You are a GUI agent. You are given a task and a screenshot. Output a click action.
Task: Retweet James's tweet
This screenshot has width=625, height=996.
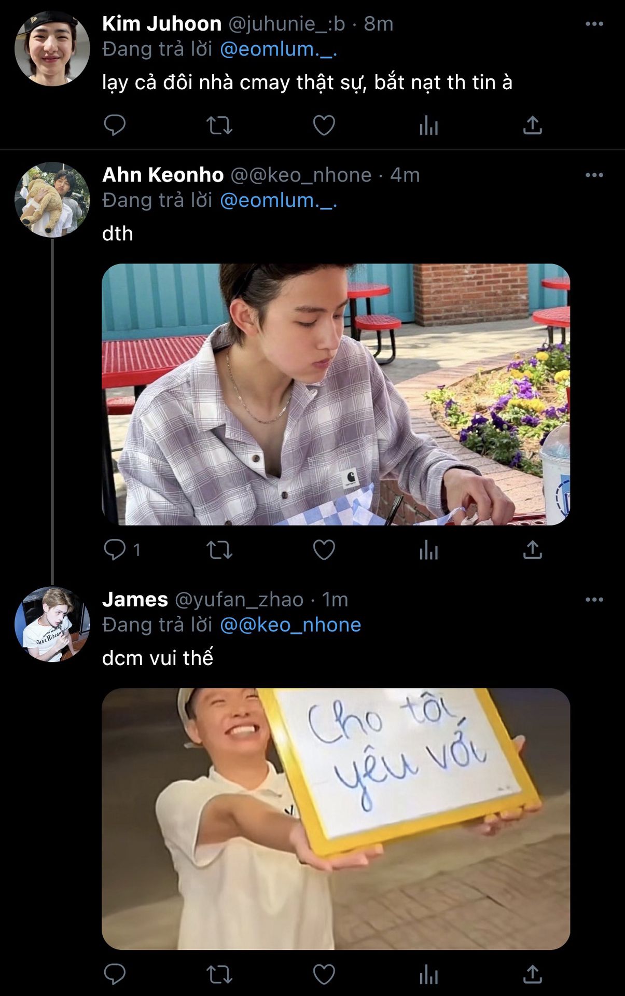219,974
